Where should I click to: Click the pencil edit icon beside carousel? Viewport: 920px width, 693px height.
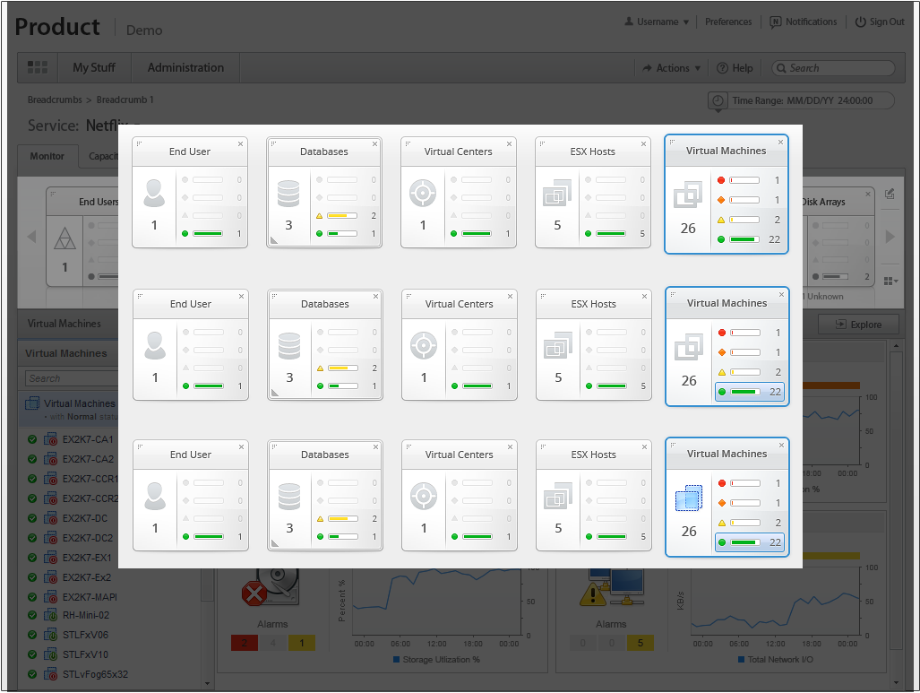890,194
